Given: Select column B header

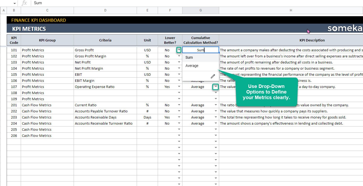Looking at the screenshot, I should coord(14,10).
